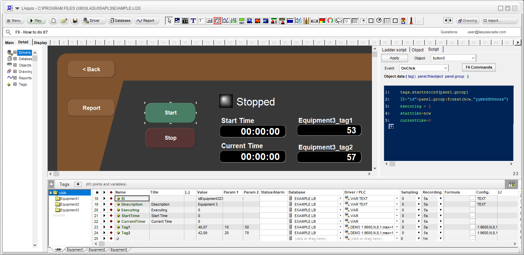
Task: Select the KEY object tool
Action: tap(242, 20)
